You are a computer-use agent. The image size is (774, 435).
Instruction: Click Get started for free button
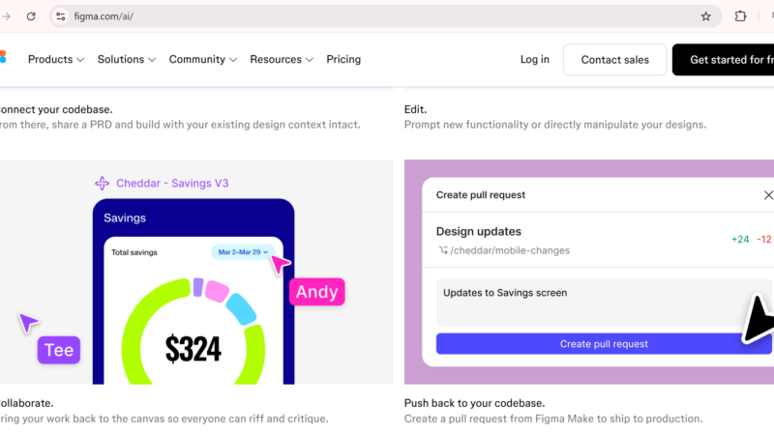tap(723, 60)
